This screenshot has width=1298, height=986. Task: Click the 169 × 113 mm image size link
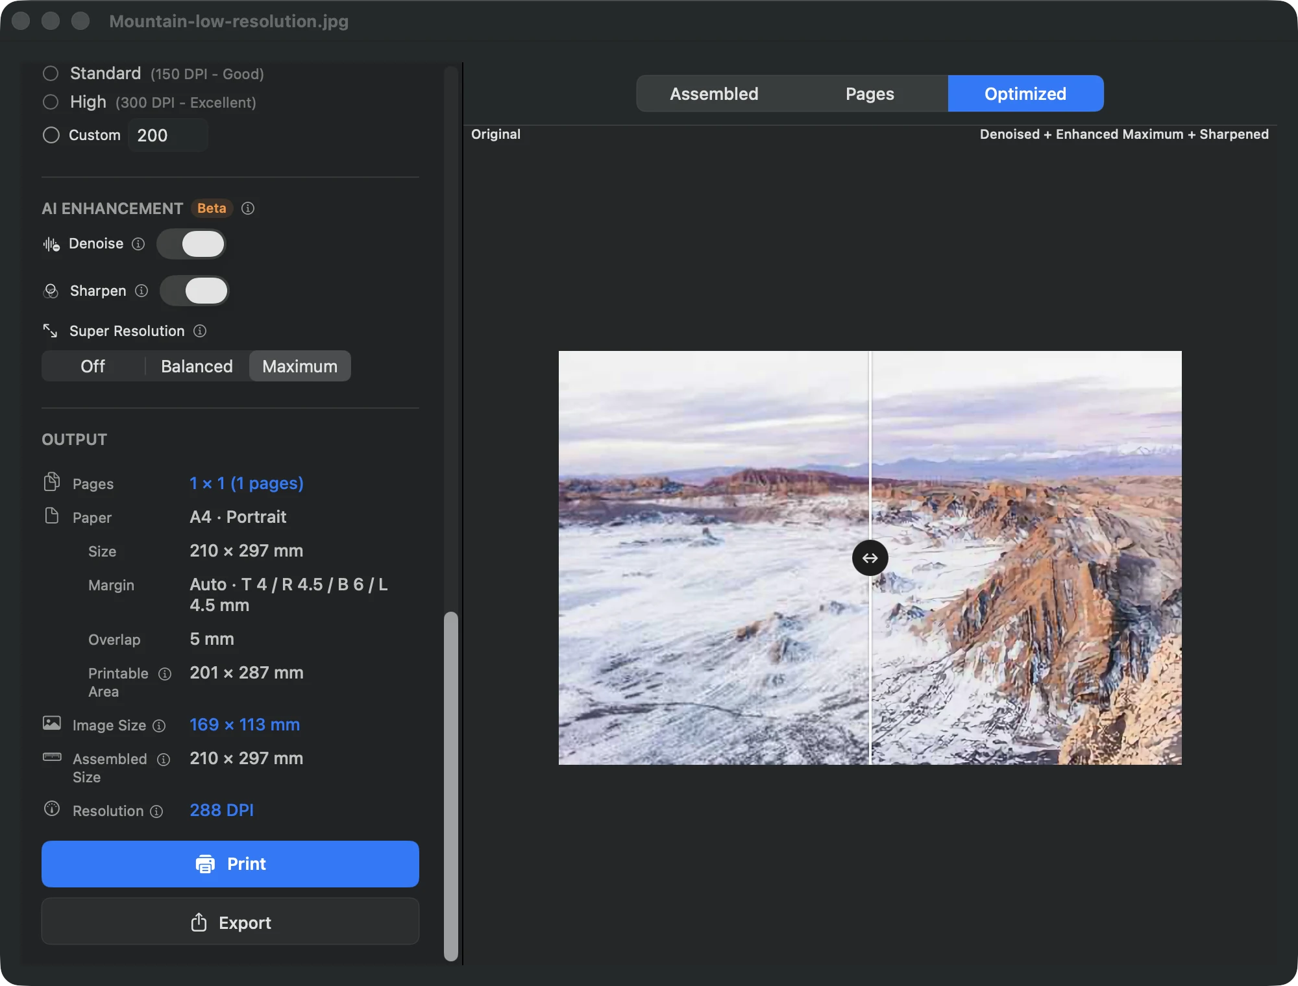coord(245,725)
